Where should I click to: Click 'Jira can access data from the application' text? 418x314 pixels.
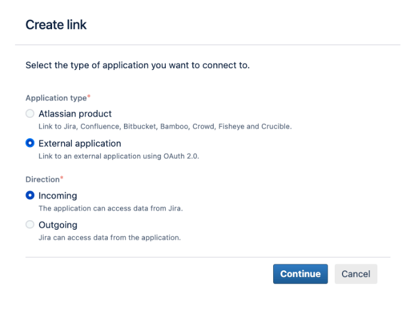point(110,237)
